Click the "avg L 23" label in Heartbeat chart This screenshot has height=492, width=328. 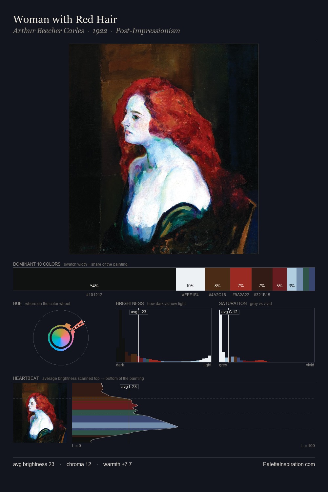(x=129, y=387)
